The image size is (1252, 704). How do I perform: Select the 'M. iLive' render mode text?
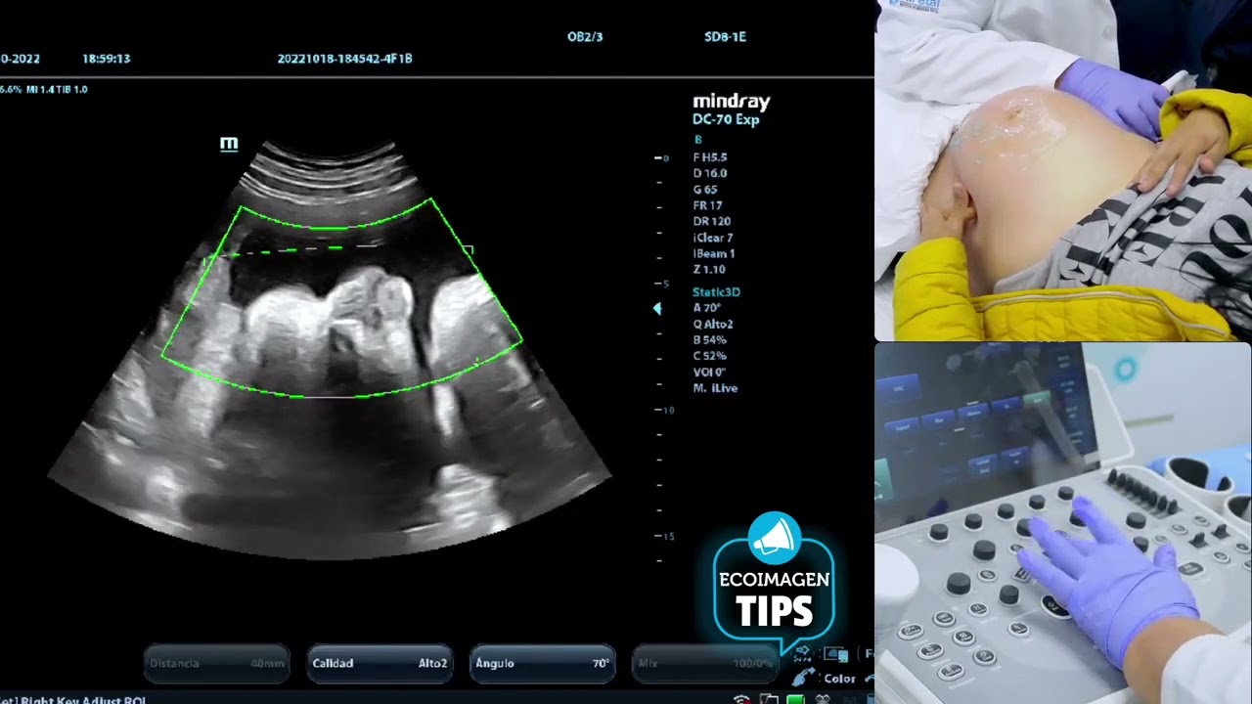point(715,388)
